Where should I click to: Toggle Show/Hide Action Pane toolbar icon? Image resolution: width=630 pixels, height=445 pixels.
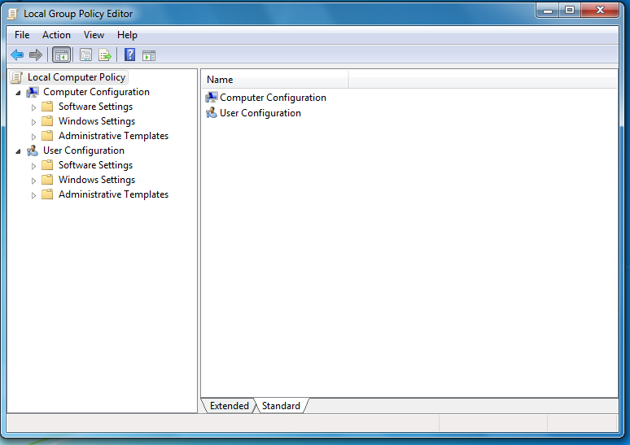[149, 55]
